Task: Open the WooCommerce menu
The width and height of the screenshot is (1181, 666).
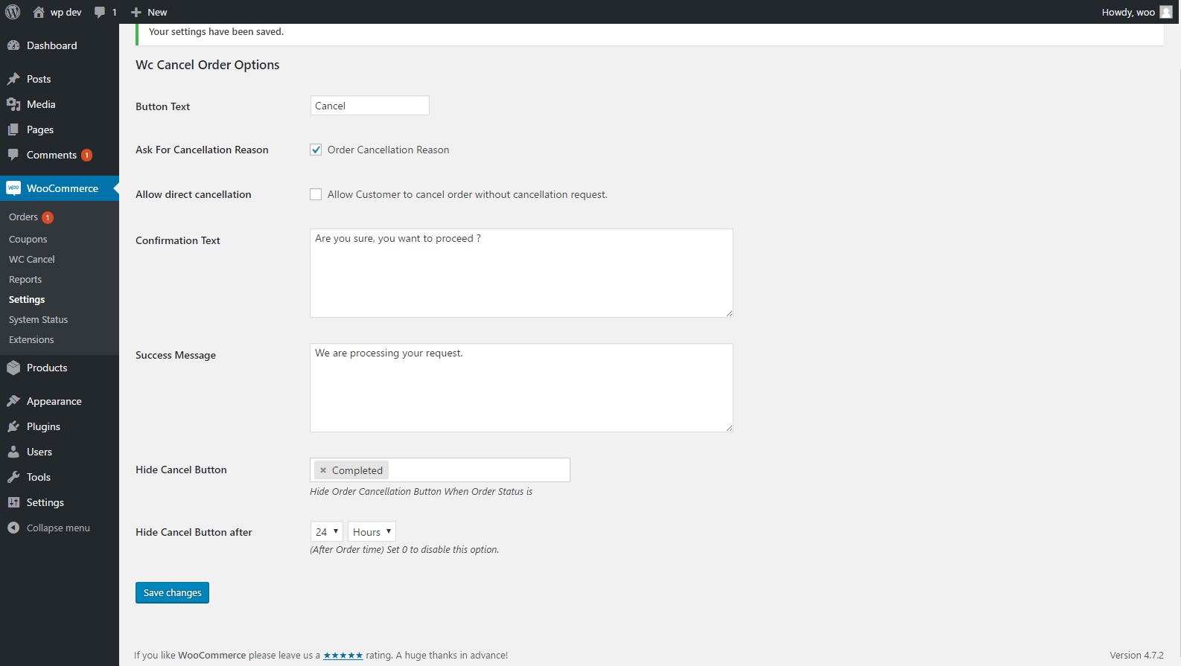Action: (60, 188)
